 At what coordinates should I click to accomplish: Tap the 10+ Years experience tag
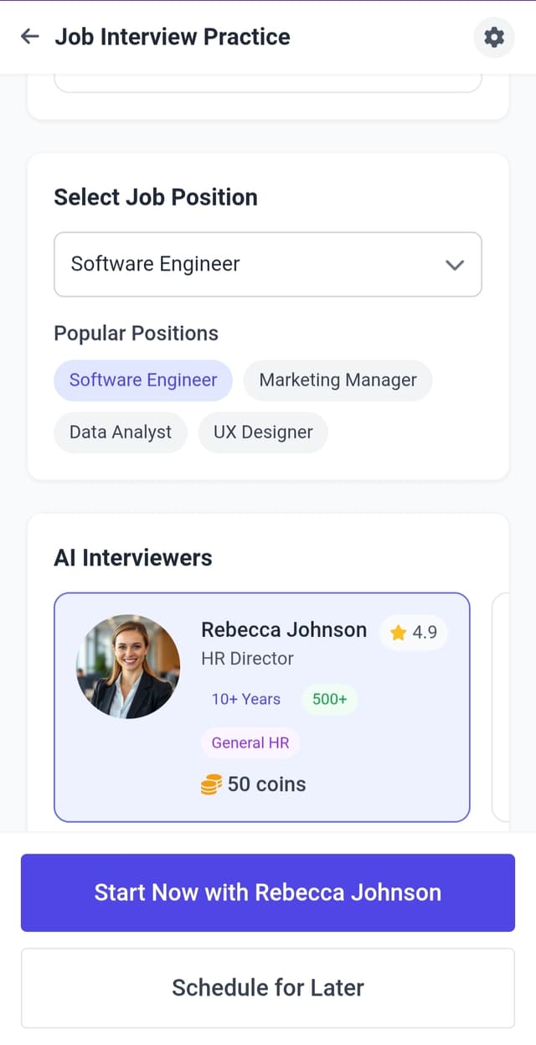click(246, 699)
